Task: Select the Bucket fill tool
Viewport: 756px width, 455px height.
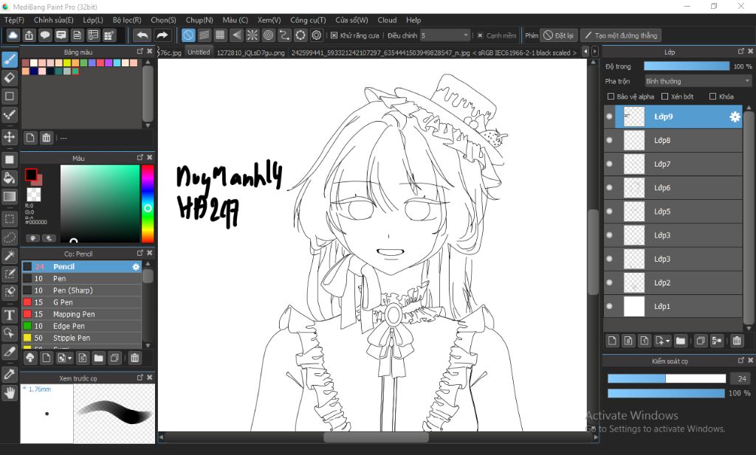Action: pos(9,178)
